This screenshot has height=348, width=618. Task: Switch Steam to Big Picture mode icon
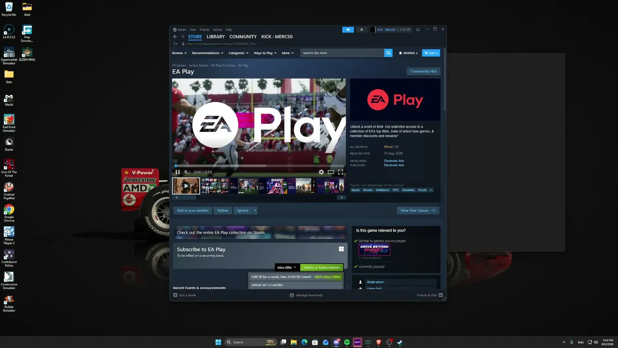coord(418,29)
